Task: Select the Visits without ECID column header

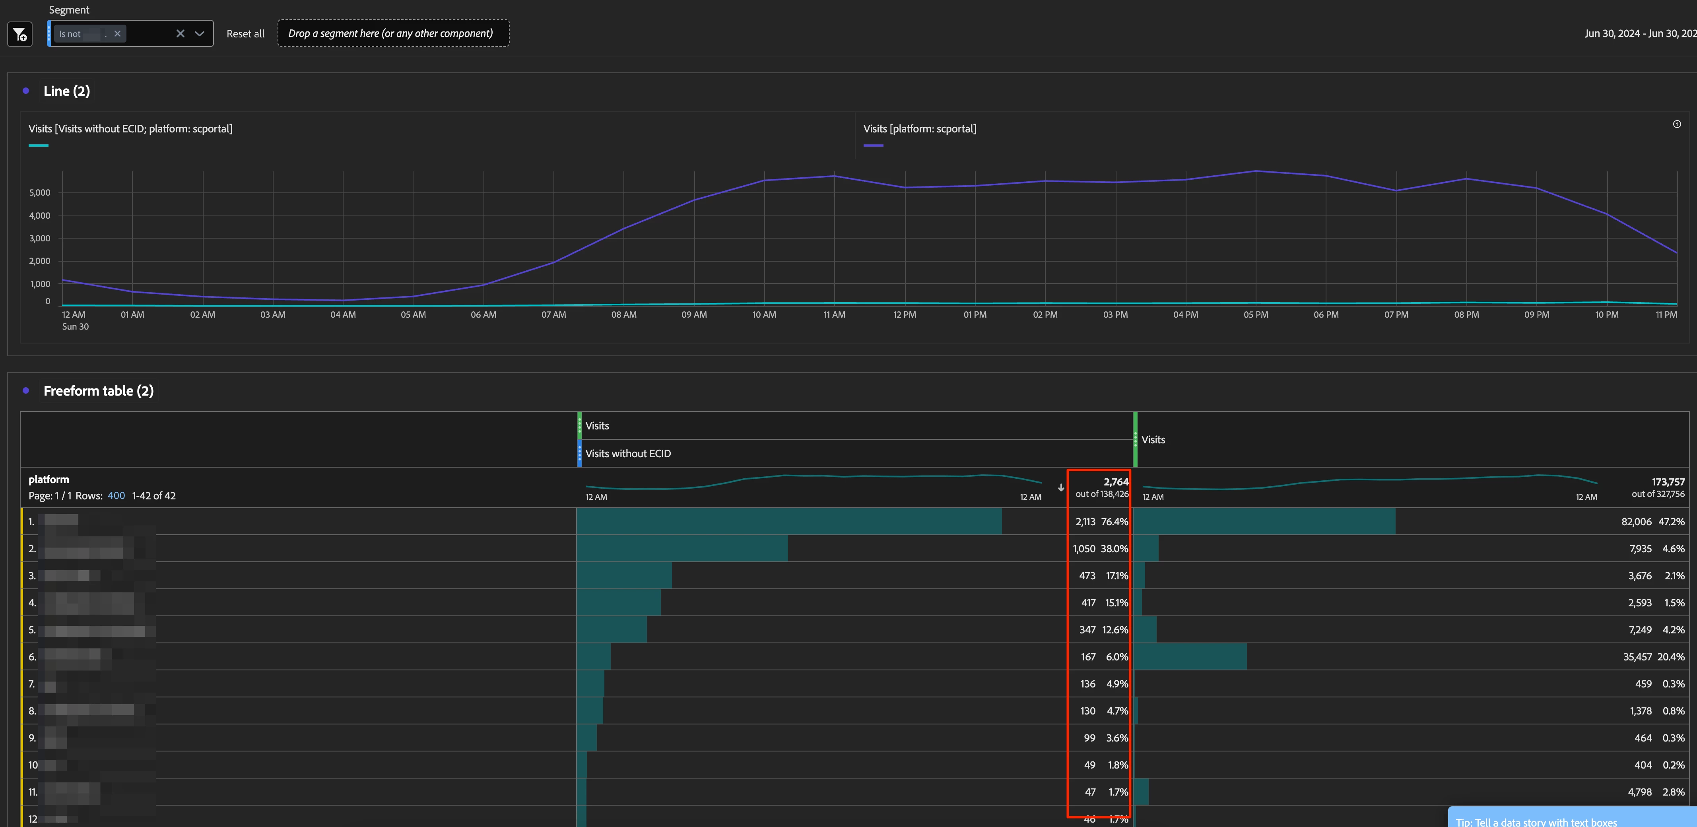Action: 628,453
